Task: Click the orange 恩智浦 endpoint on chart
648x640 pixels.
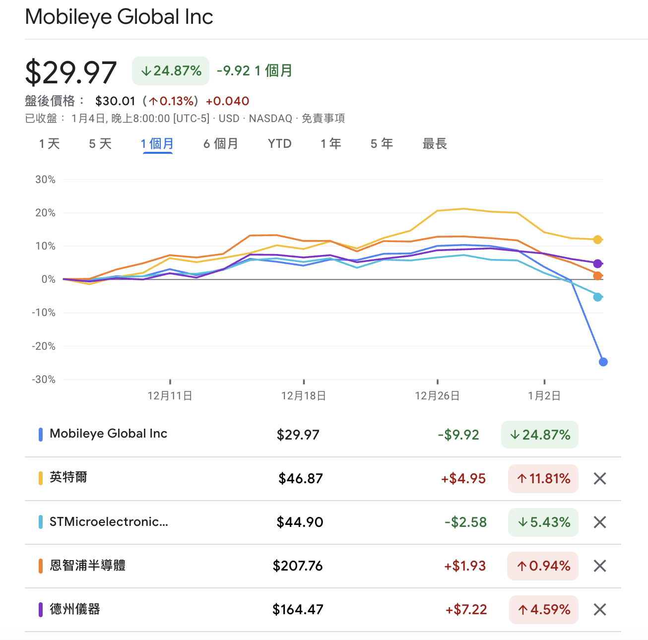Action: click(598, 276)
